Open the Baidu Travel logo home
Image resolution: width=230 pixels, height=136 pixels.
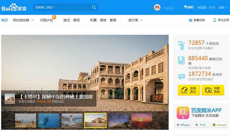[14, 7]
